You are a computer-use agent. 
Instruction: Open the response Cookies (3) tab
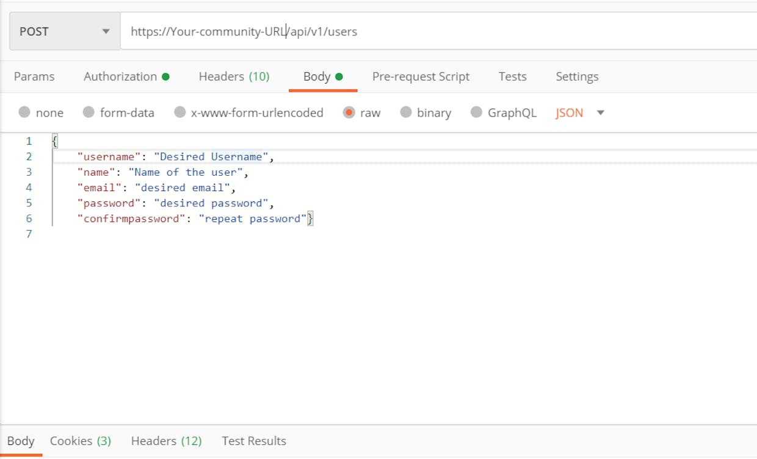coord(81,441)
